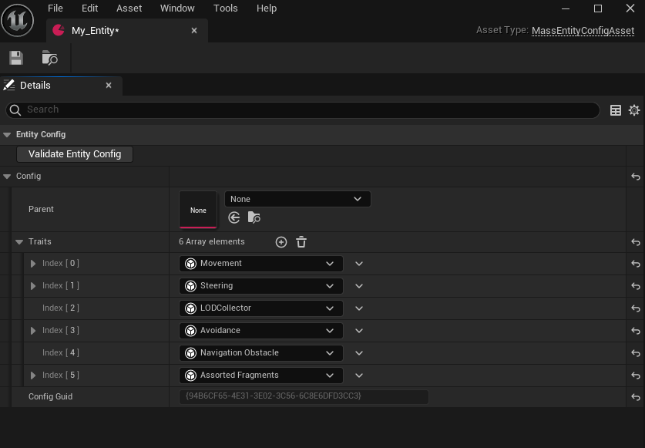Remove all Traits elements trash icon
Viewport: 645px width, 448px height.
[301, 242]
